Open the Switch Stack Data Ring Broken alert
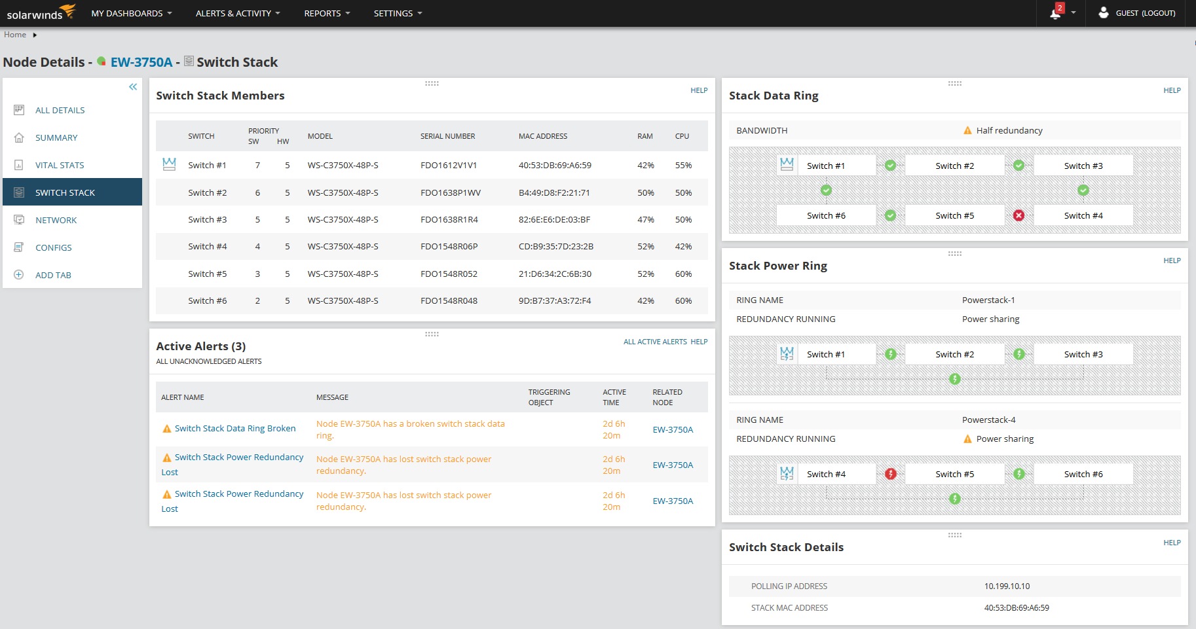The width and height of the screenshot is (1196, 629). click(x=235, y=429)
